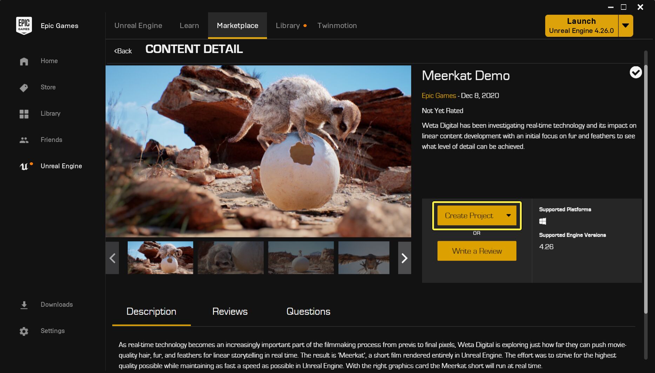655x373 pixels.
Task: Open the Store from the sidebar
Action: tap(24, 87)
